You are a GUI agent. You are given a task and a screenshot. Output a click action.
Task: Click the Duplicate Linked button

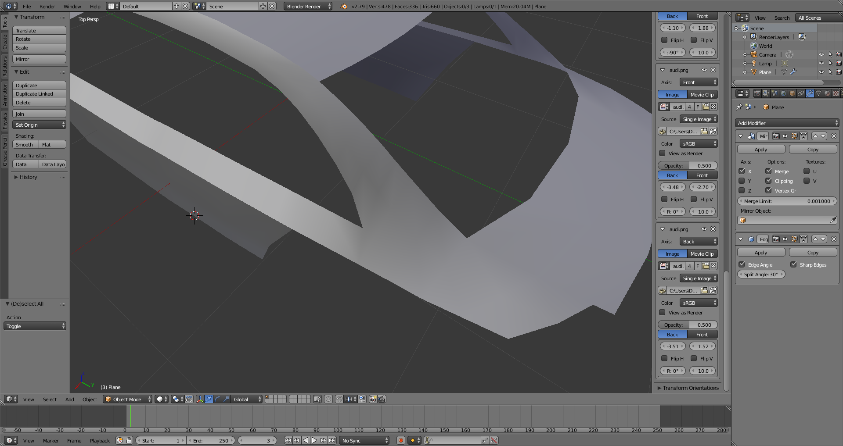39,94
